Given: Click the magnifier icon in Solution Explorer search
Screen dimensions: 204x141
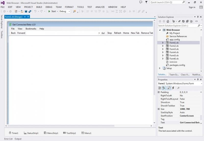Looking at the screenshot, I should pos(199,26).
